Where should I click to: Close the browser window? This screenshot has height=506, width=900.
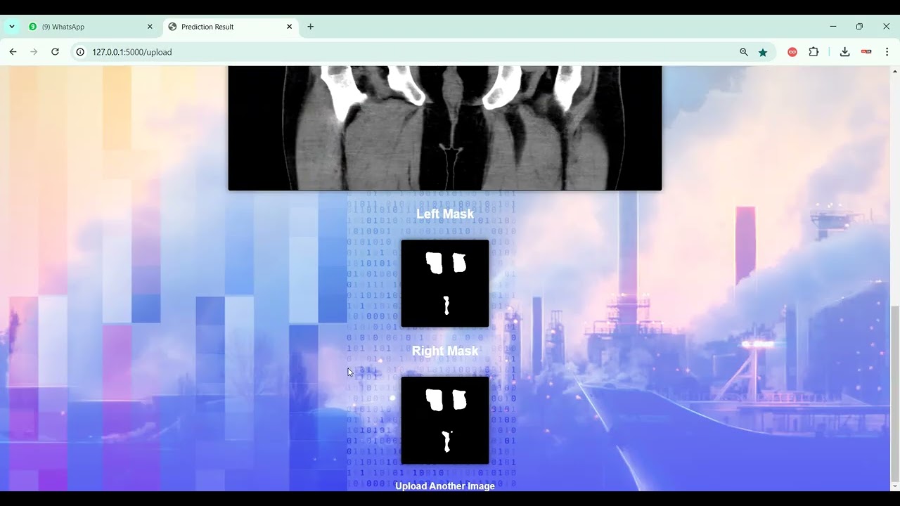(x=886, y=27)
